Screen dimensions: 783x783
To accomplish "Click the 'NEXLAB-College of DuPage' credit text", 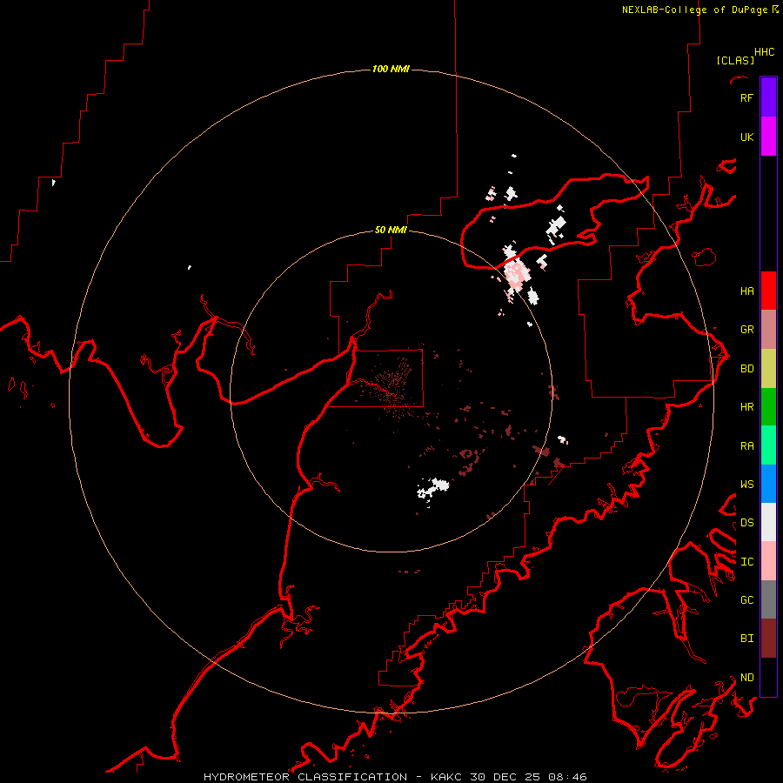I will click(694, 10).
